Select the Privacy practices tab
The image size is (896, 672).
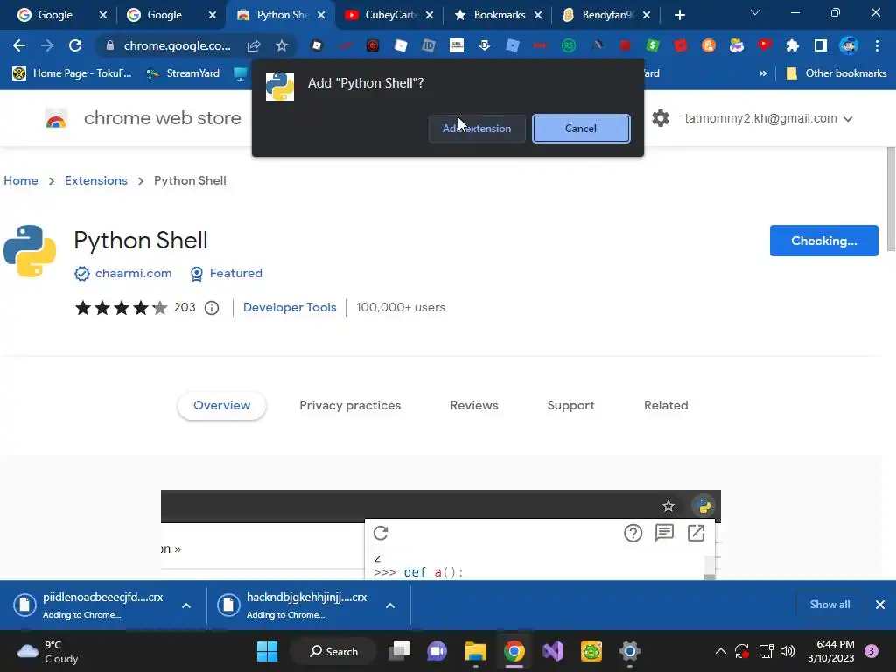(350, 405)
